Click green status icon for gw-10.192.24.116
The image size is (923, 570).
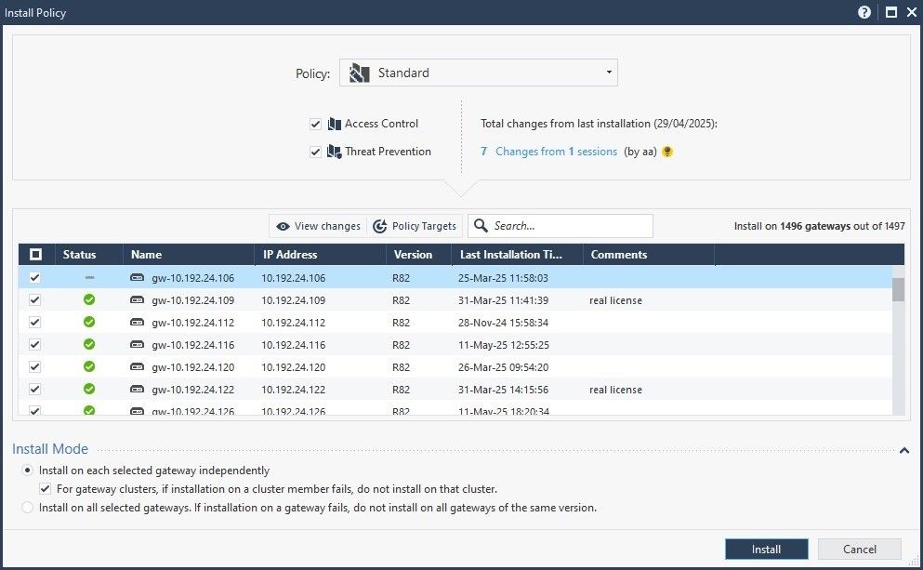pos(89,344)
